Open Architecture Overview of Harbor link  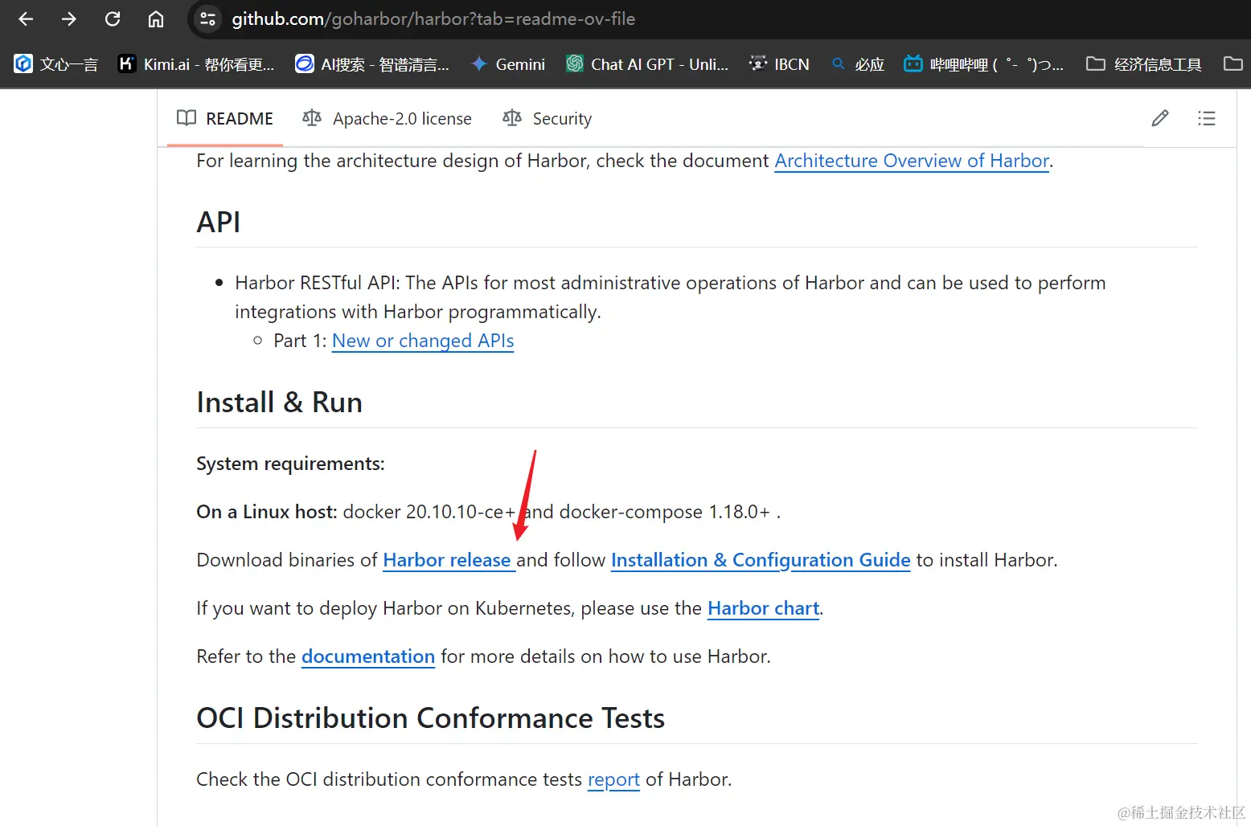click(x=912, y=161)
